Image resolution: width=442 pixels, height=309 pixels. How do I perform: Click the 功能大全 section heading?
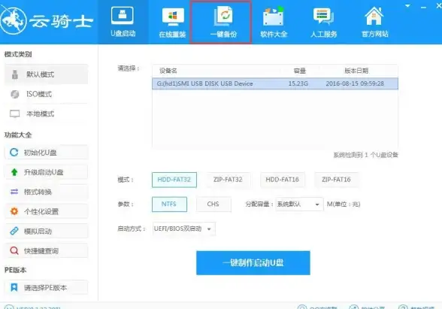point(18,135)
